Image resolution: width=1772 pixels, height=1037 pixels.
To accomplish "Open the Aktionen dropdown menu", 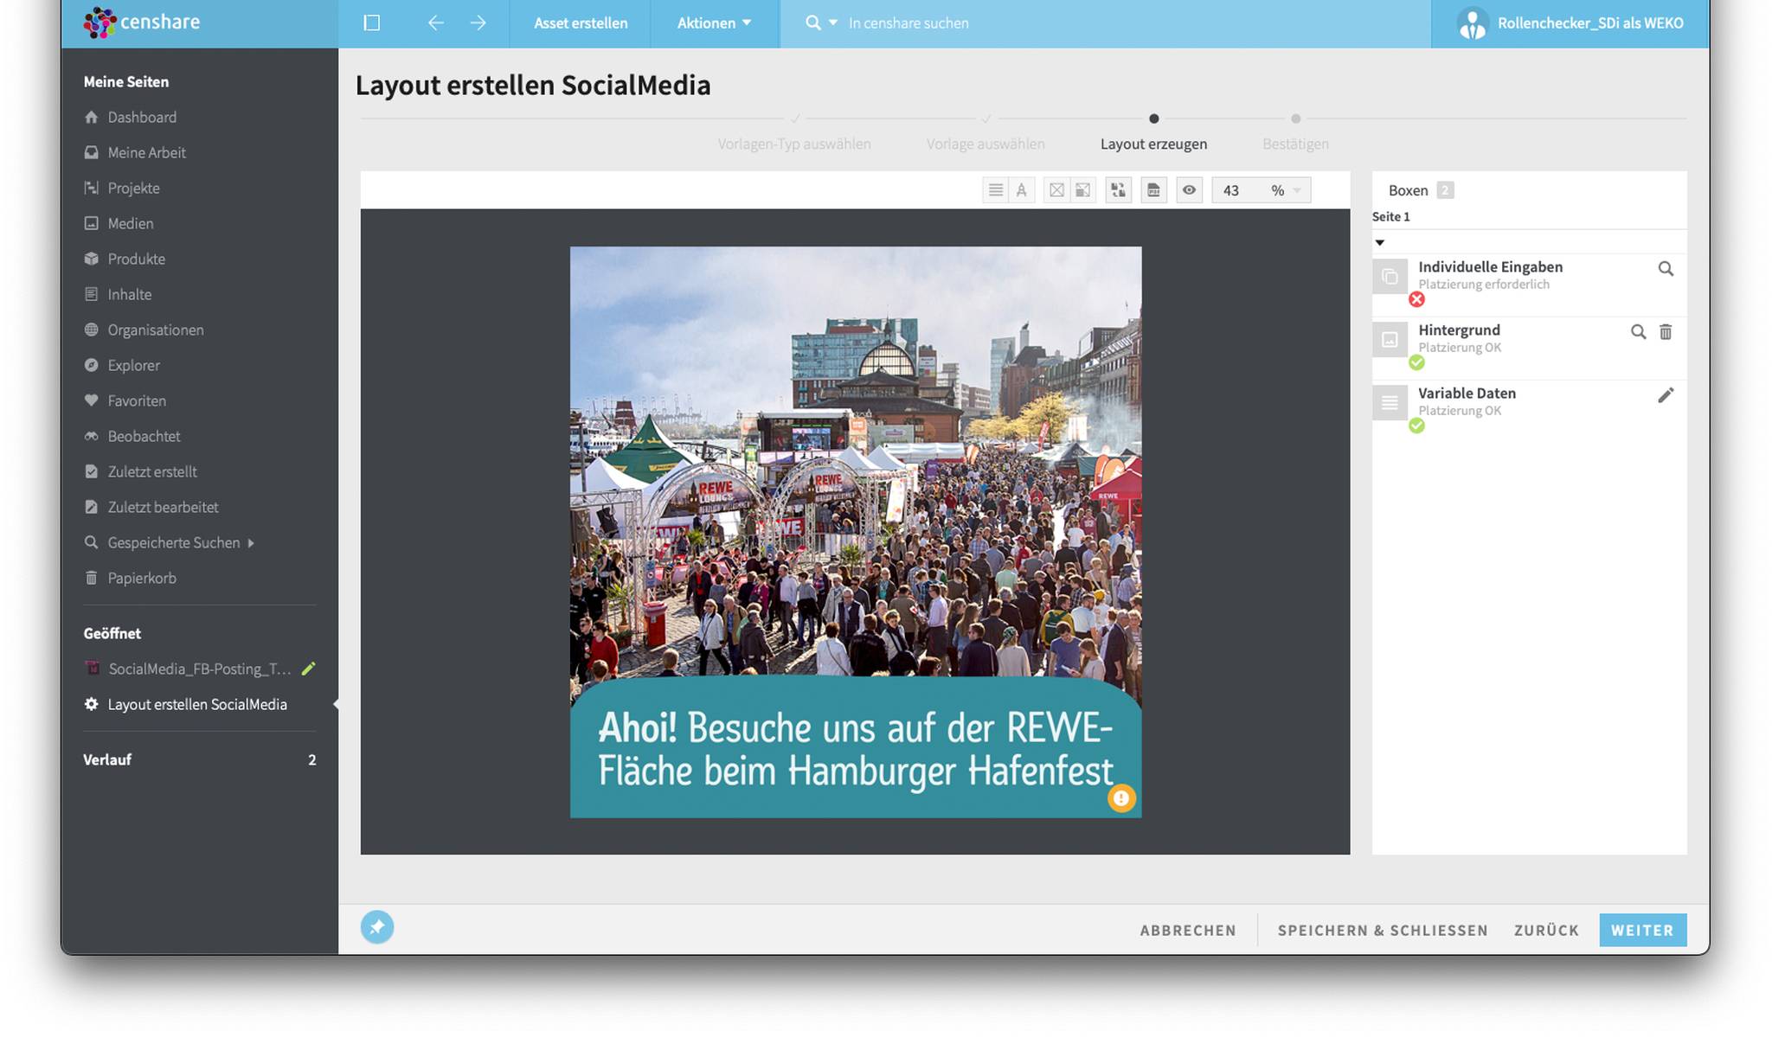I will point(715,23).
